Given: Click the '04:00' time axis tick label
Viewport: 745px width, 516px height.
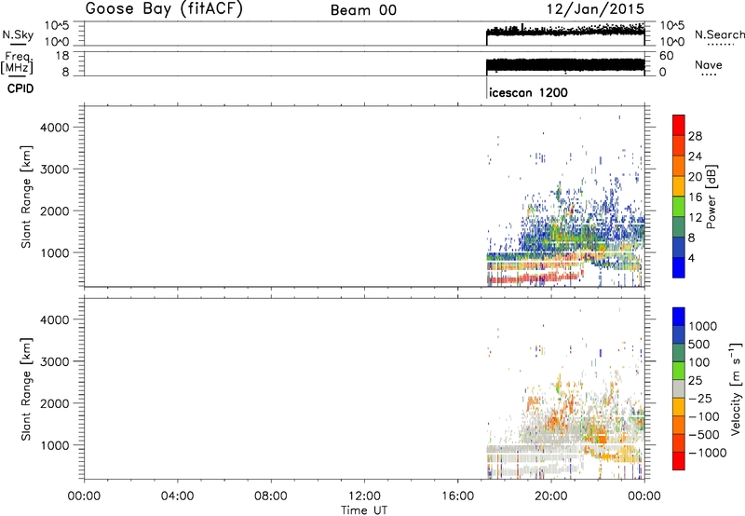Looking at the screenshot, I should (178, 496).
